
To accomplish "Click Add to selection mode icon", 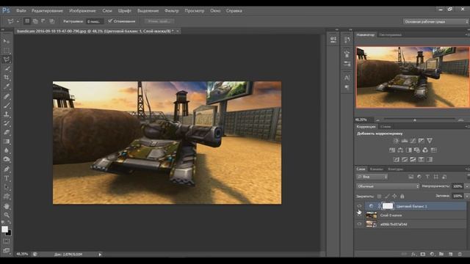I will click(35, 21).
